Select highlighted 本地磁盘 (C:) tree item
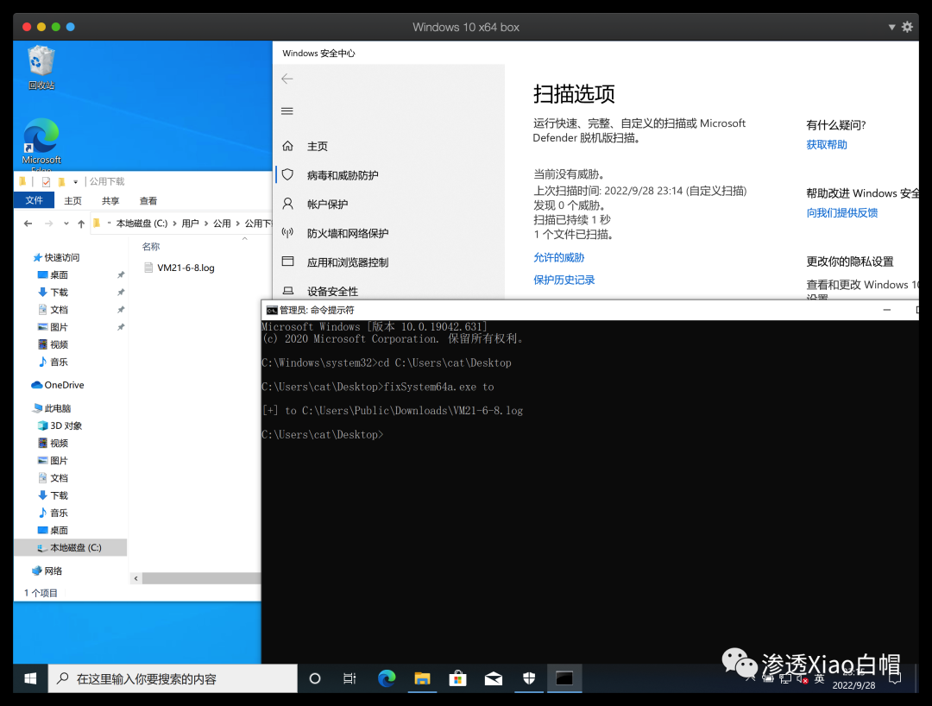This screenshot has height=706, width=932. click(x=70, y=547)
